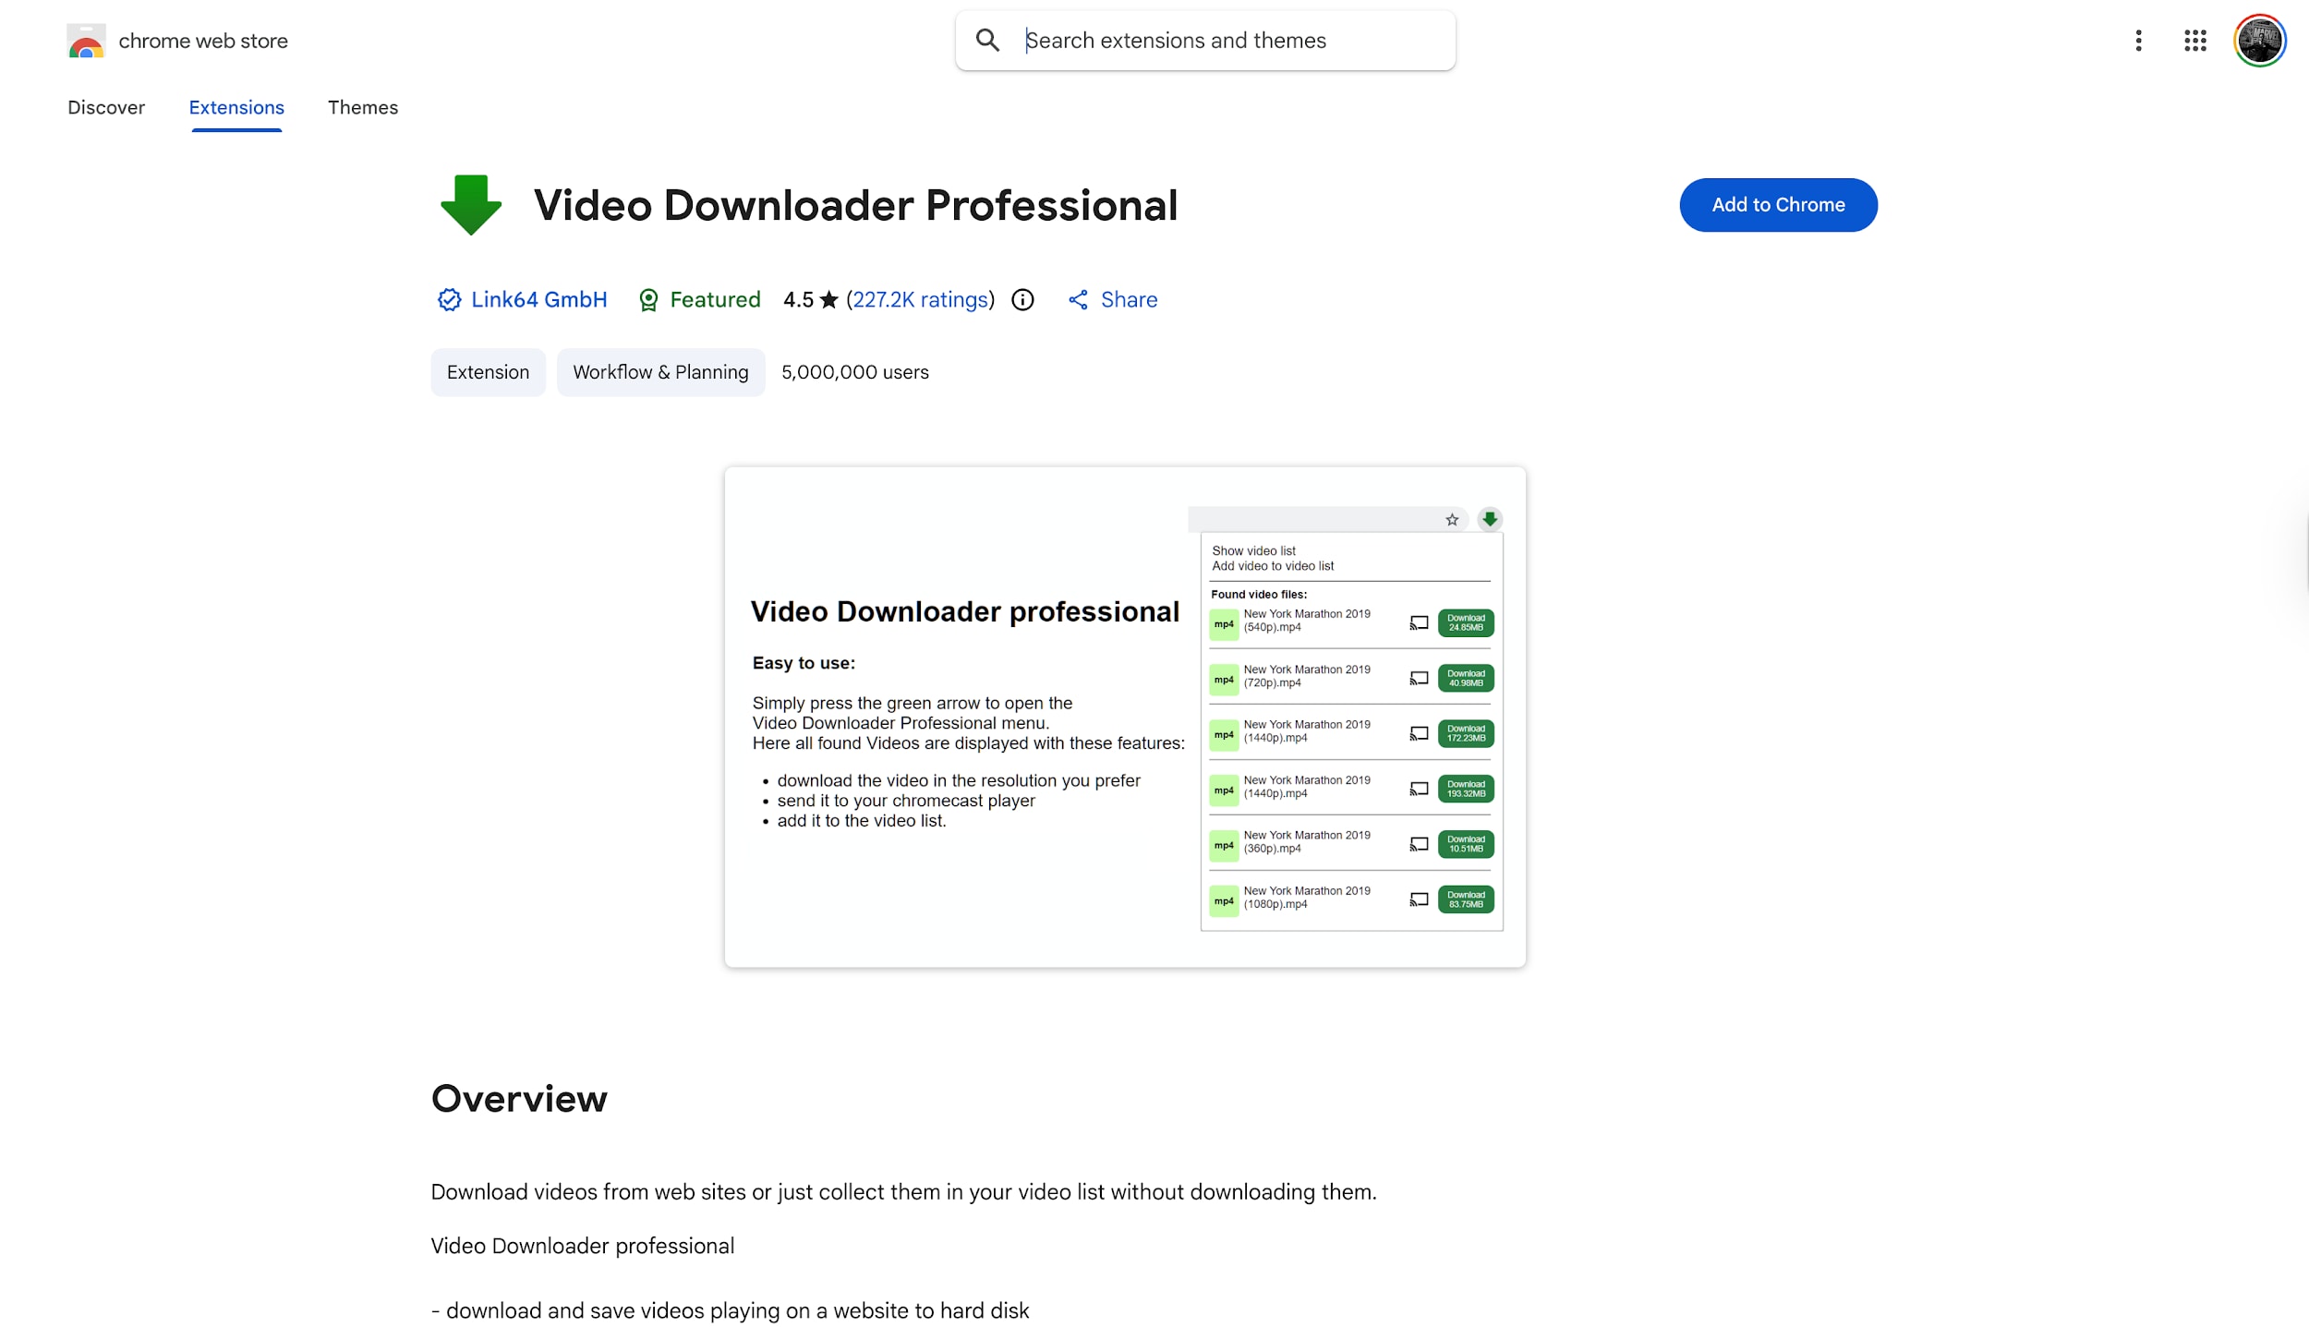Screen dimensions: 2309x1327
Task: Switch to the Themes tab
Action: tap(363, 107)
